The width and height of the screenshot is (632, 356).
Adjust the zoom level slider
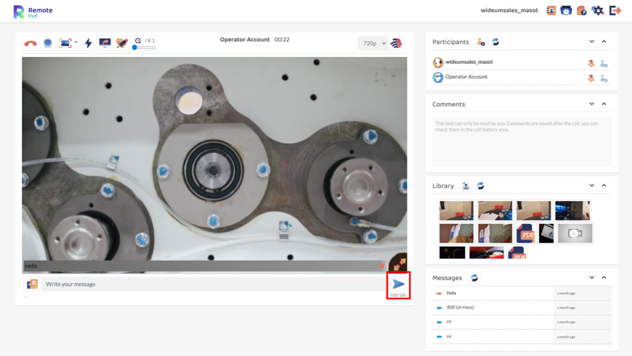144,47
